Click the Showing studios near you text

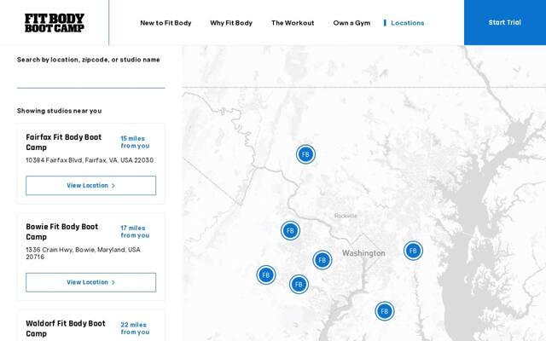[x=60, y=111]
